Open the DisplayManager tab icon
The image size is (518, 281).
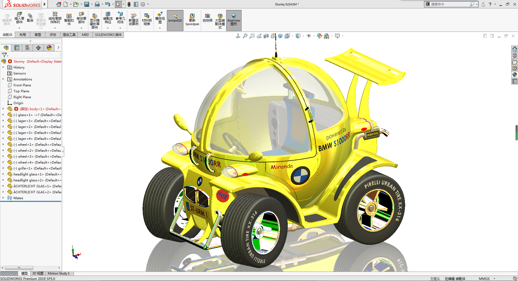click(49, 48)
